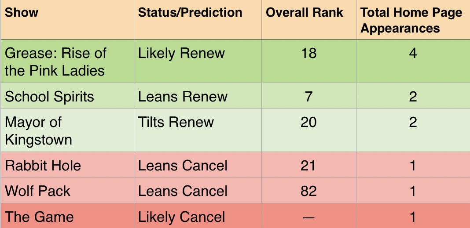The image size is (470, 228).
Task: Click the Tilts Renew status cell
Action: click(198, 130)
